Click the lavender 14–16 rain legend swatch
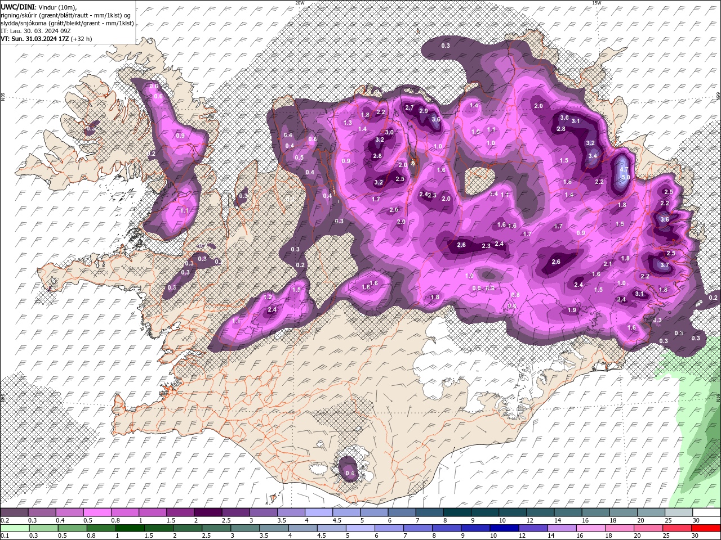 pyautogui.click(x=563, y=528)
